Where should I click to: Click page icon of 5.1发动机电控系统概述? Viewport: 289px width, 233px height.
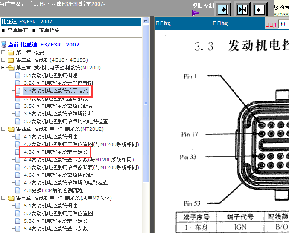click(x=18, y=206)
